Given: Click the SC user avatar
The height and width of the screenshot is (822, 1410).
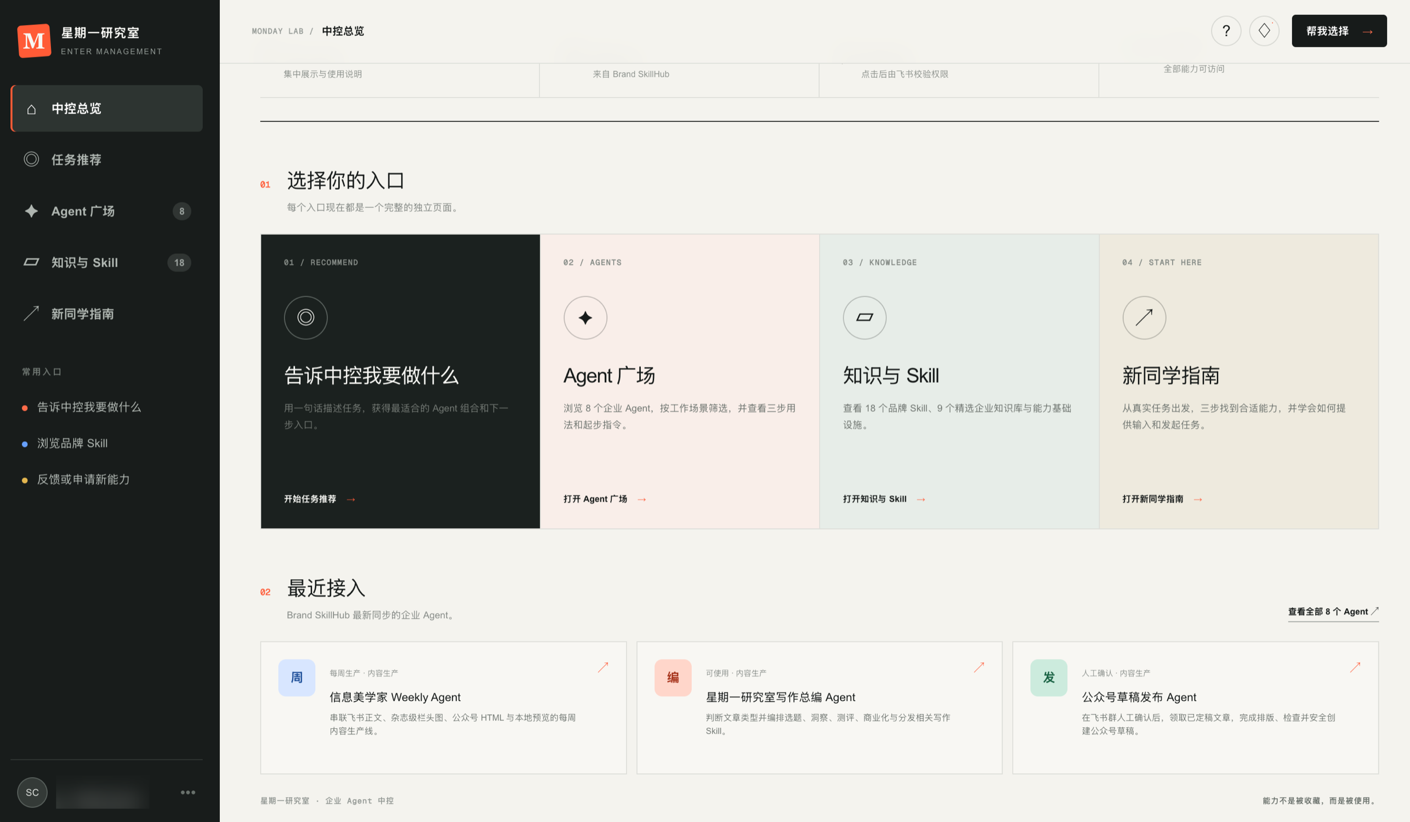Looking at the screenshot, I should pos(32,792).
